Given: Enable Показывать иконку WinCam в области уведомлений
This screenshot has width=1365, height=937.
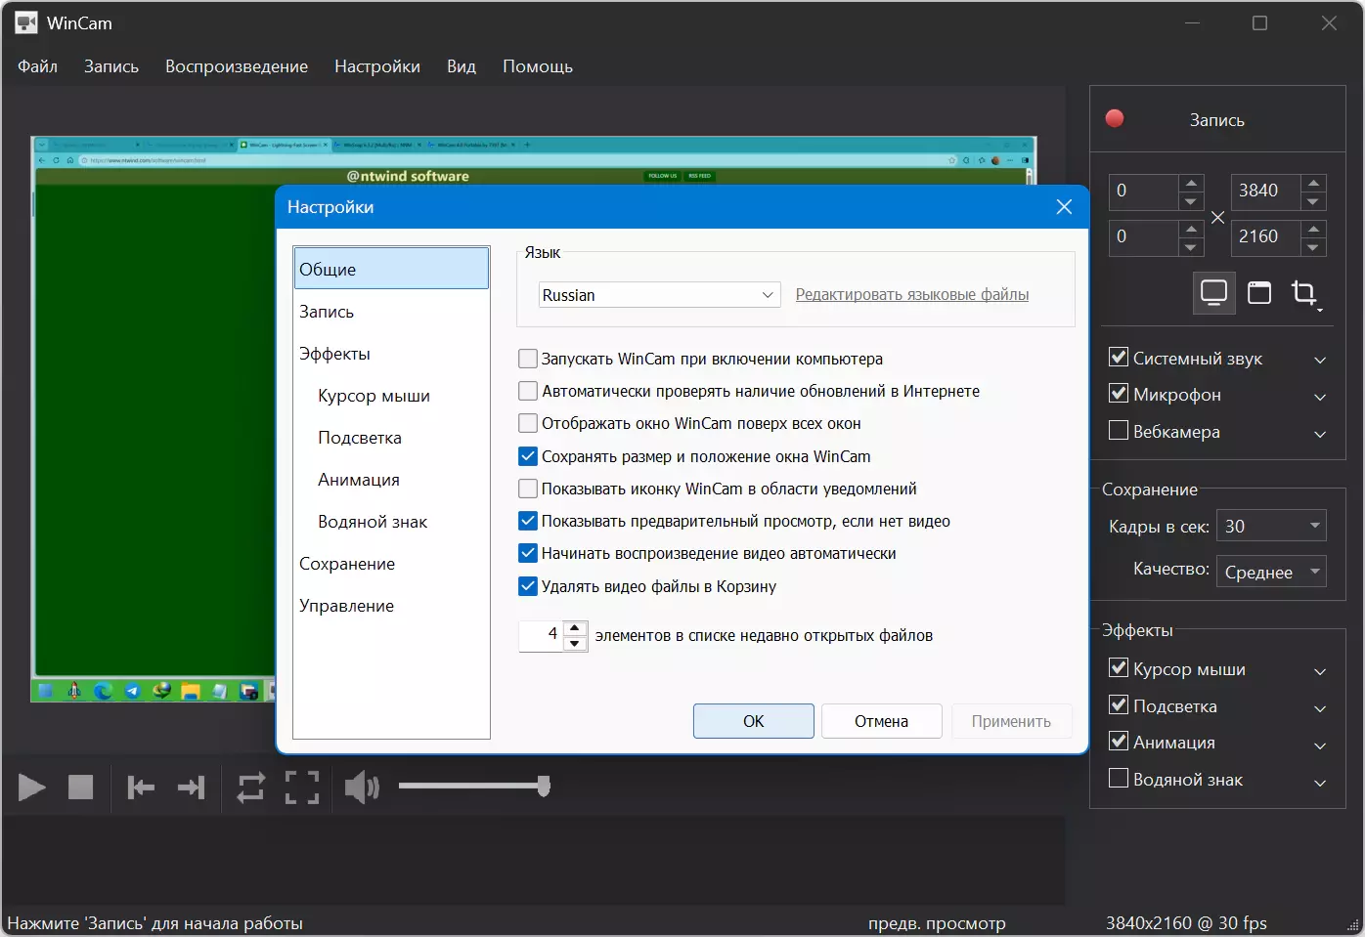Looking at the screenshot, I should coord(528,489).
